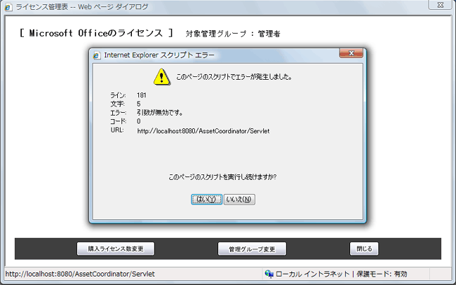The height and width of the screenshot is (285, 456).
Task: Click the 閉じる button
Action: pyautogui.click(x=364, y=249)
